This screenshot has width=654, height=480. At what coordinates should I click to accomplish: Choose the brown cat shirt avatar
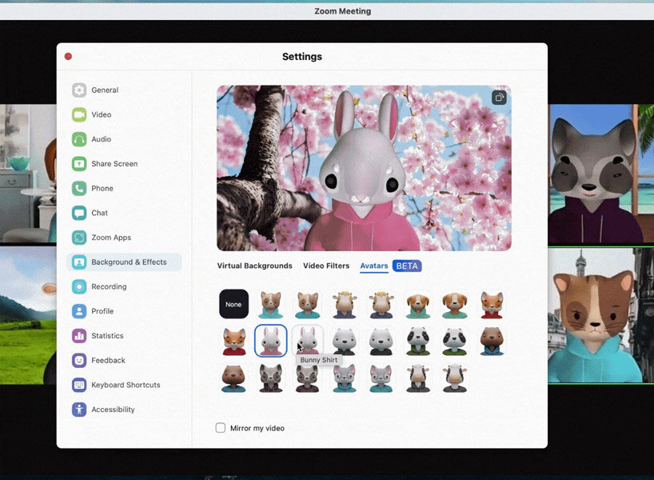pos(307,305)
